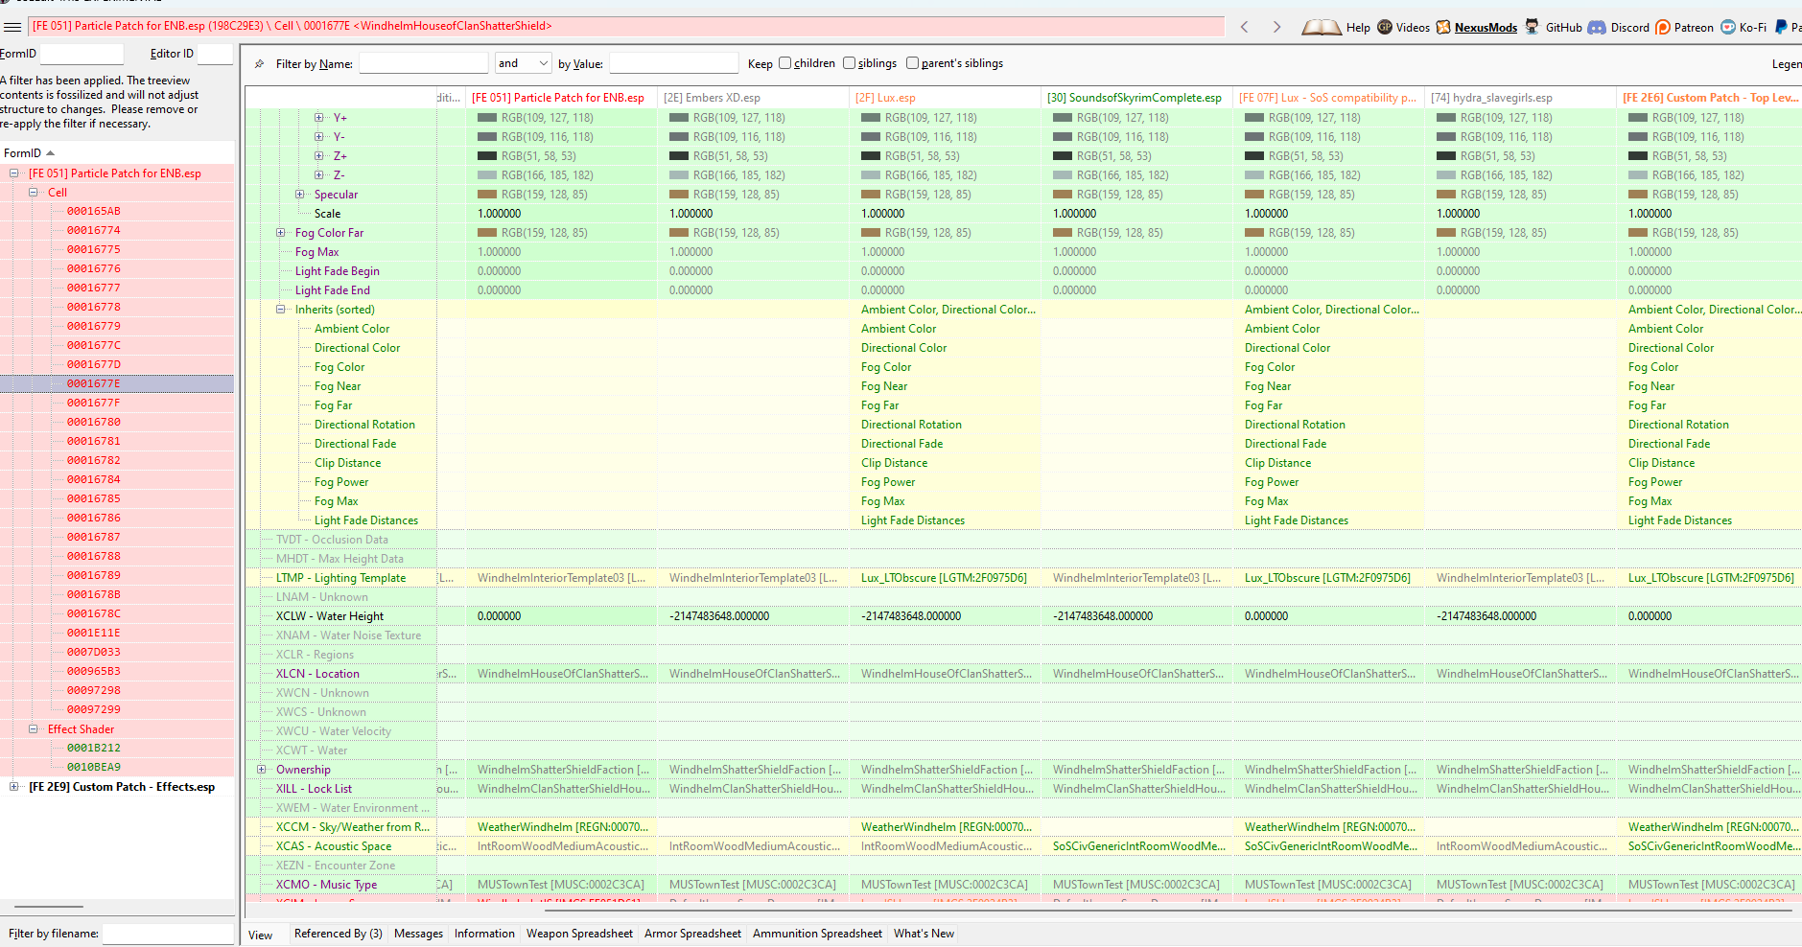This screenshot has width=1802, height=947.
Task: Sort tree by FormID column header
Action: tap(117, 153)
